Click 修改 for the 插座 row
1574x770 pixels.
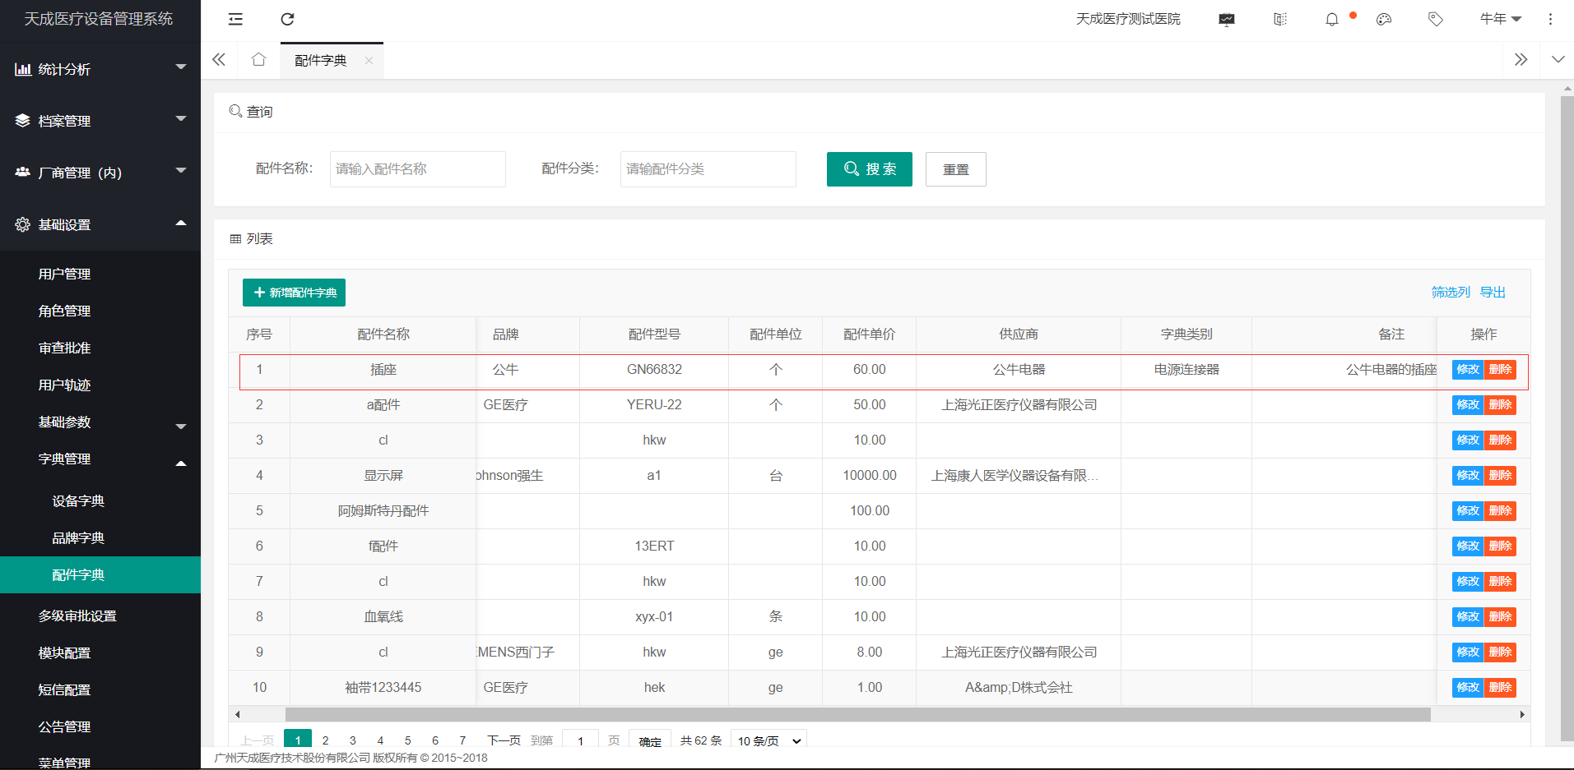pos(1468,370)
